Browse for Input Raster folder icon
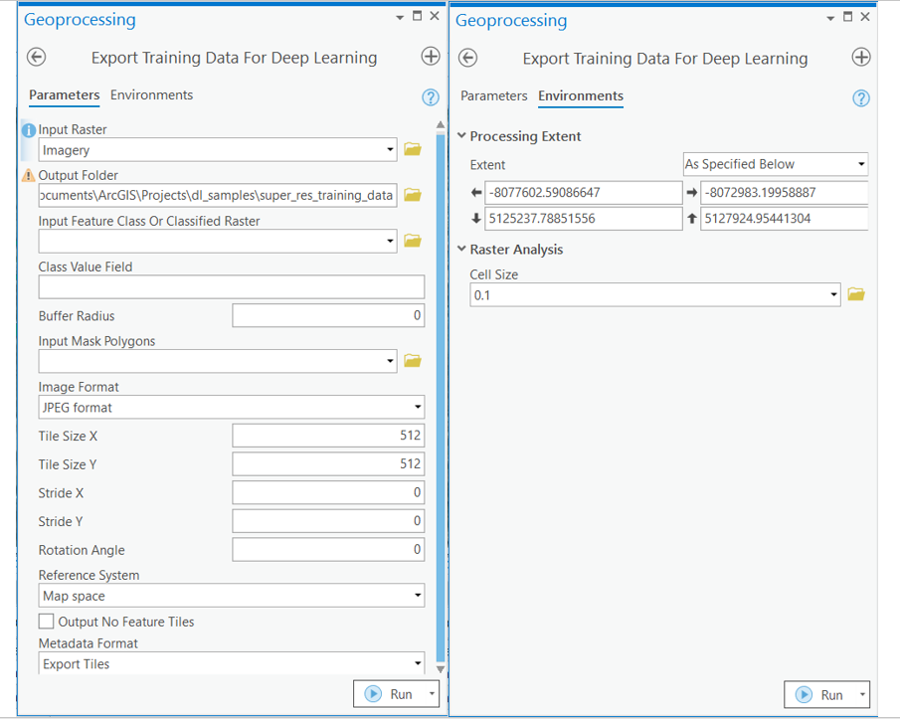The width and height of the screenshot is (900, 719). click(413, 150)
